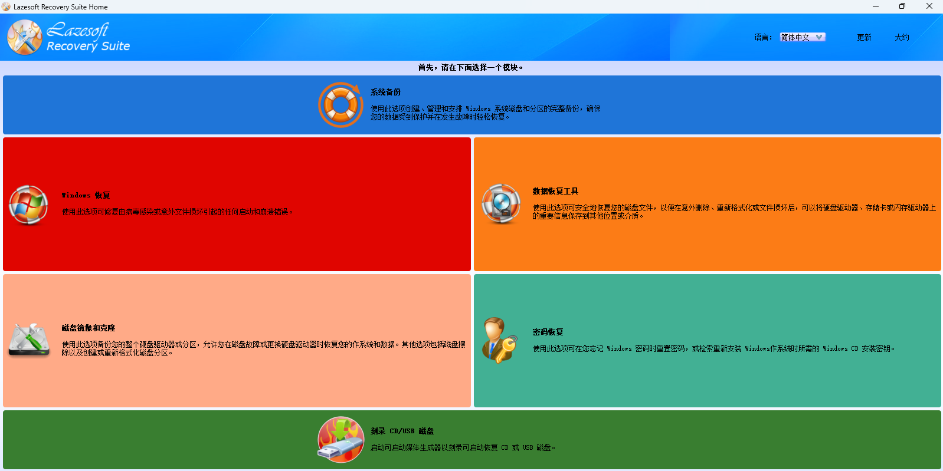Click the Windows 恢复 description text

point(177,212)
